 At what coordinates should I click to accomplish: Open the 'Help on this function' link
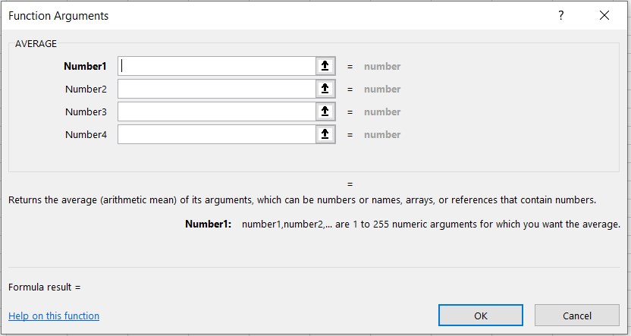tap(54, 316)
